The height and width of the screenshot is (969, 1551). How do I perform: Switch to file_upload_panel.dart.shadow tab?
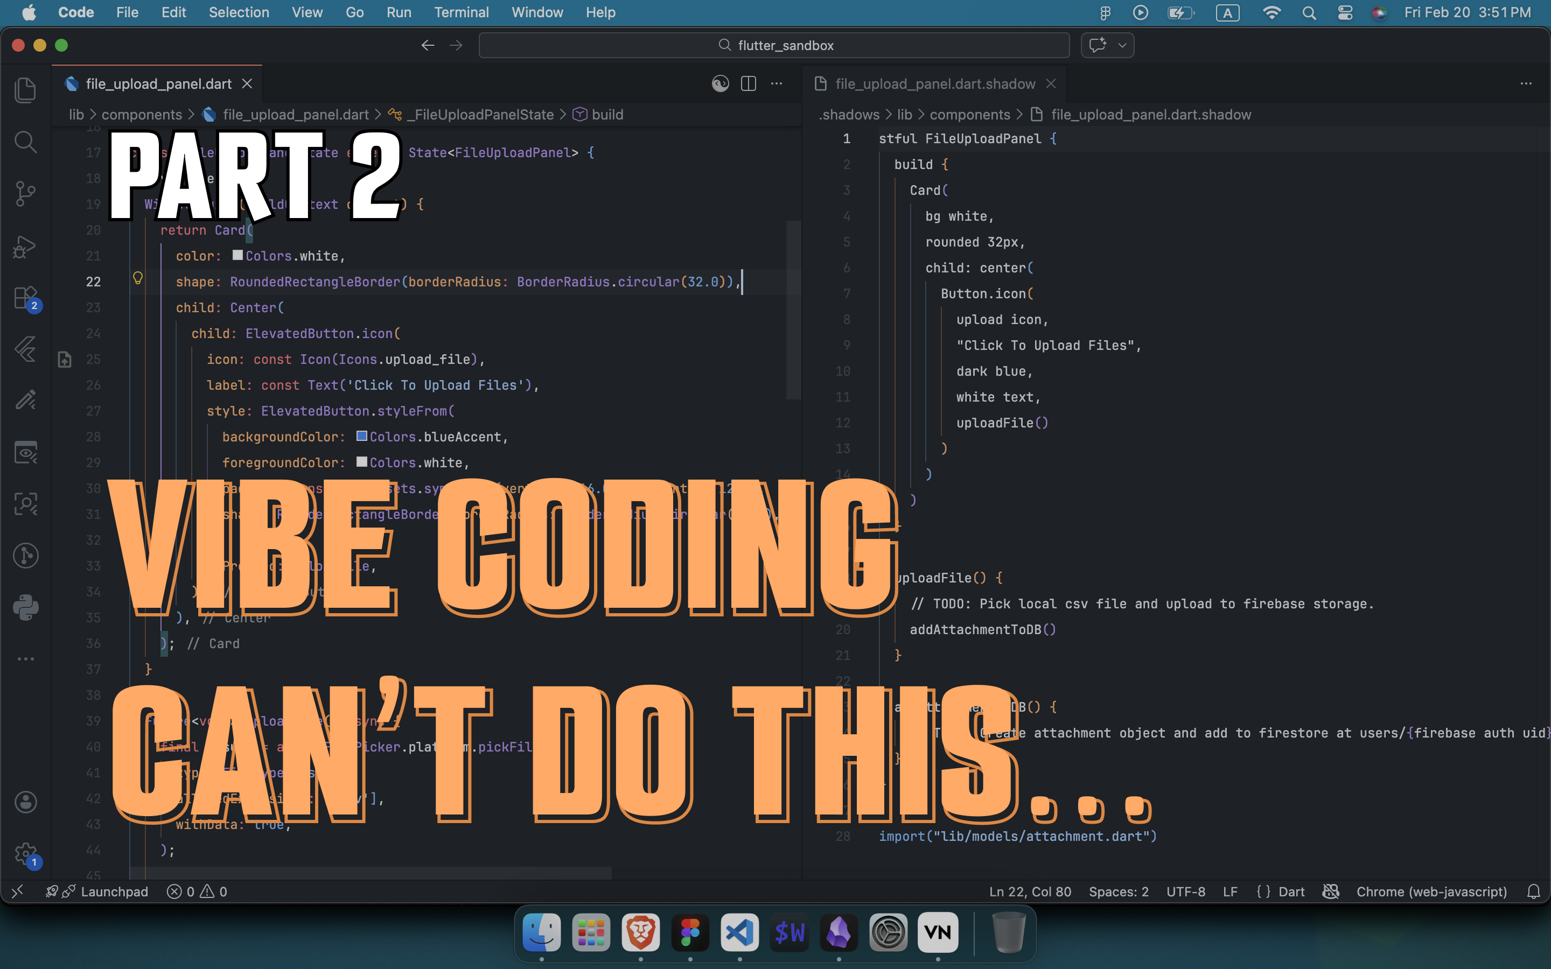(934, 84)
